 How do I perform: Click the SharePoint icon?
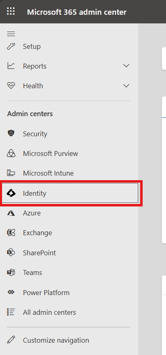pyautogui.click(x=11, y=253)
